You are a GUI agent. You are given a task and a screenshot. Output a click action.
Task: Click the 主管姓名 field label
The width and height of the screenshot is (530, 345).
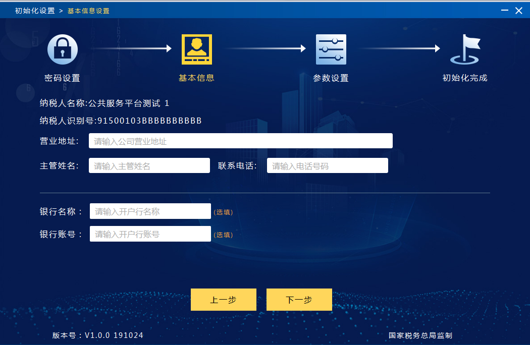(x=59, y=165)
